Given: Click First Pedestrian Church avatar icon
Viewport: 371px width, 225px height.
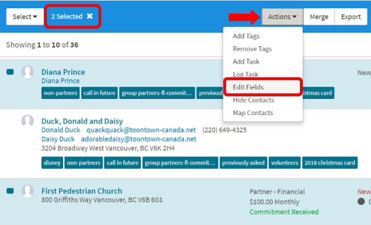Looking at the screenshot, I should [27, 191].
